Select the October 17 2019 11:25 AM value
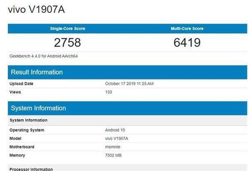 click(129, 83)
